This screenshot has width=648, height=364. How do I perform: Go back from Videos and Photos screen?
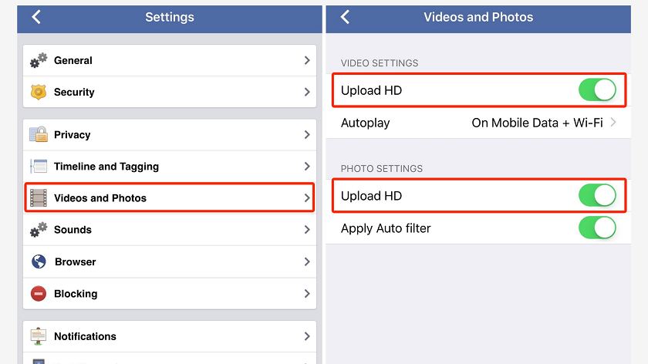tap(345, 17)
